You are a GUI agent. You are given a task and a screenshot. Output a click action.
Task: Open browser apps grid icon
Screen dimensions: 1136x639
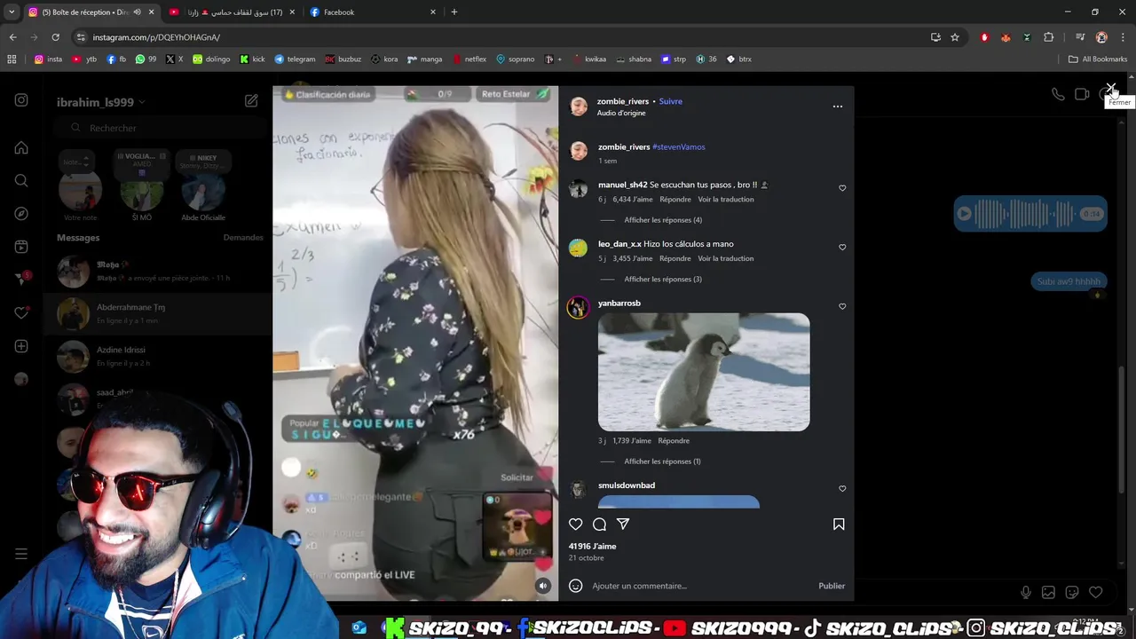click(12, 59)
